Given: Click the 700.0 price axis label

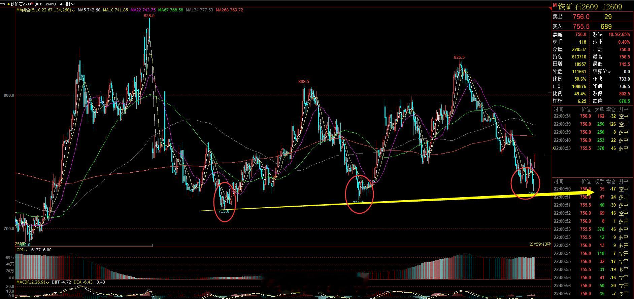Looking at the screenshot, I should (x=9, y=229).
